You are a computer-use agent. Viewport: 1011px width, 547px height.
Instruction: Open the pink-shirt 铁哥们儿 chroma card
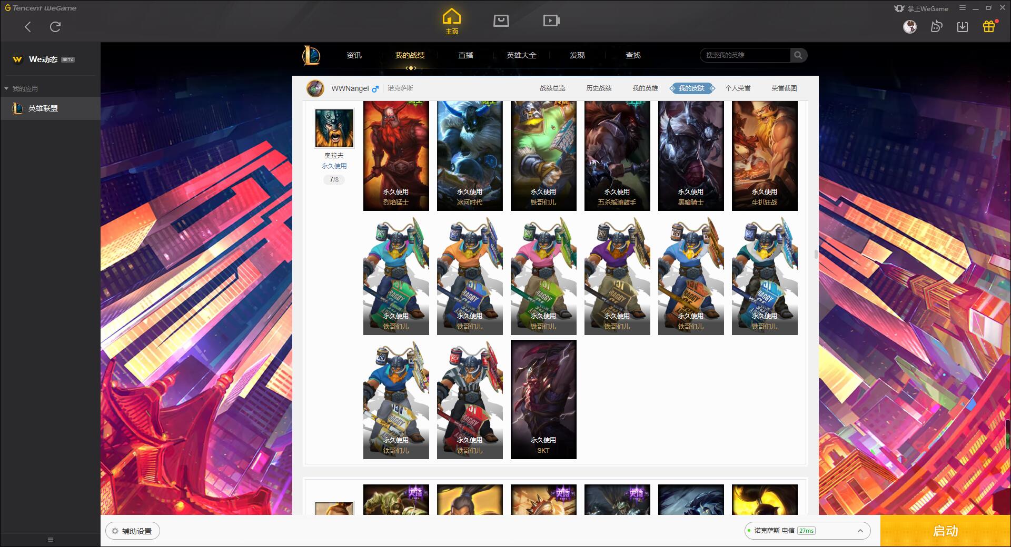pos(543,276)
